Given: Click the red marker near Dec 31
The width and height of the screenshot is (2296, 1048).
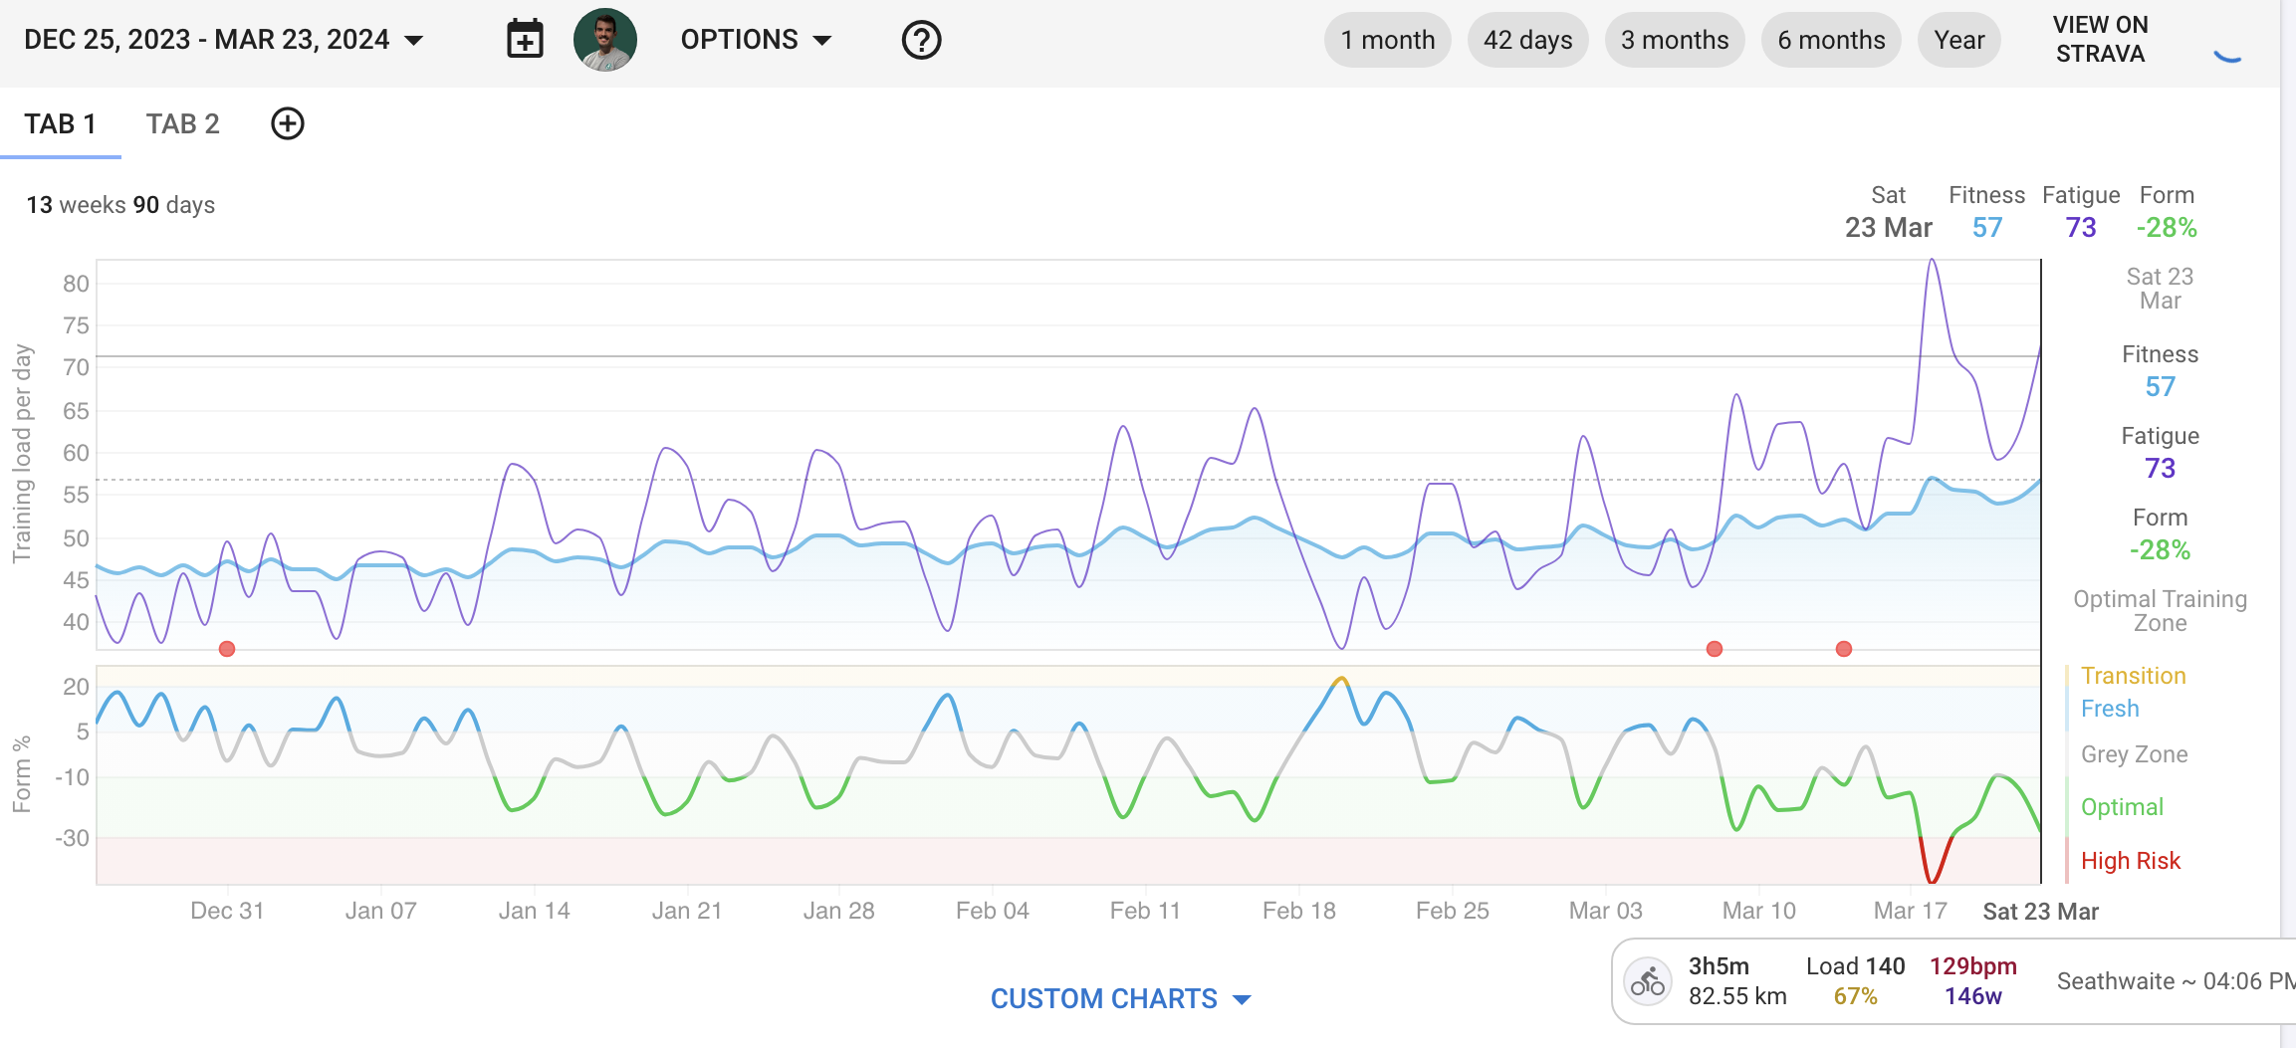Looking at the screenshot, I should (227, 649).
